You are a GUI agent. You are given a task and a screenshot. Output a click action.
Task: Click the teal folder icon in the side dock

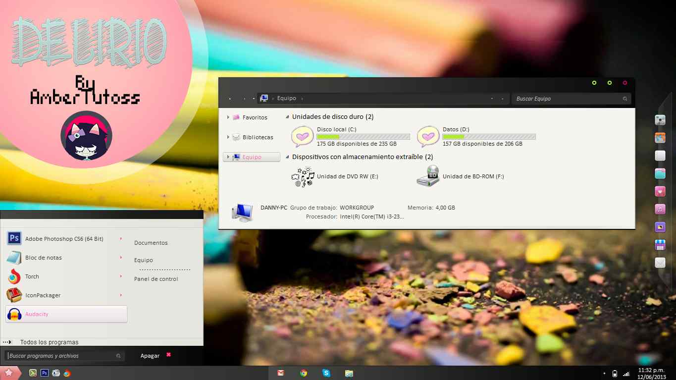(660, 173)
